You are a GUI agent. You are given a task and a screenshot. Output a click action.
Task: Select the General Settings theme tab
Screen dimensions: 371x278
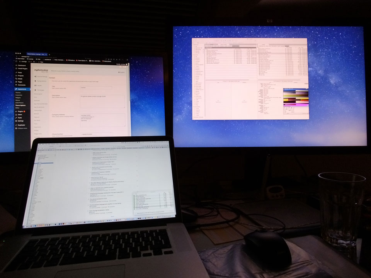click(42, 76)
